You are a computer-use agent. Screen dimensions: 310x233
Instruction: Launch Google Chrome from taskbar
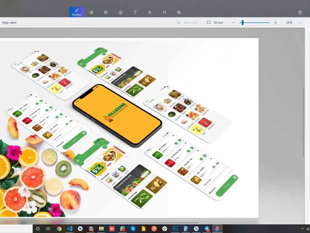(x=59, y=229)
